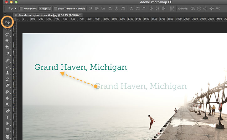Select the Rectangle shape tool
This screenshot has width=227, height=140.
(7, 130)
